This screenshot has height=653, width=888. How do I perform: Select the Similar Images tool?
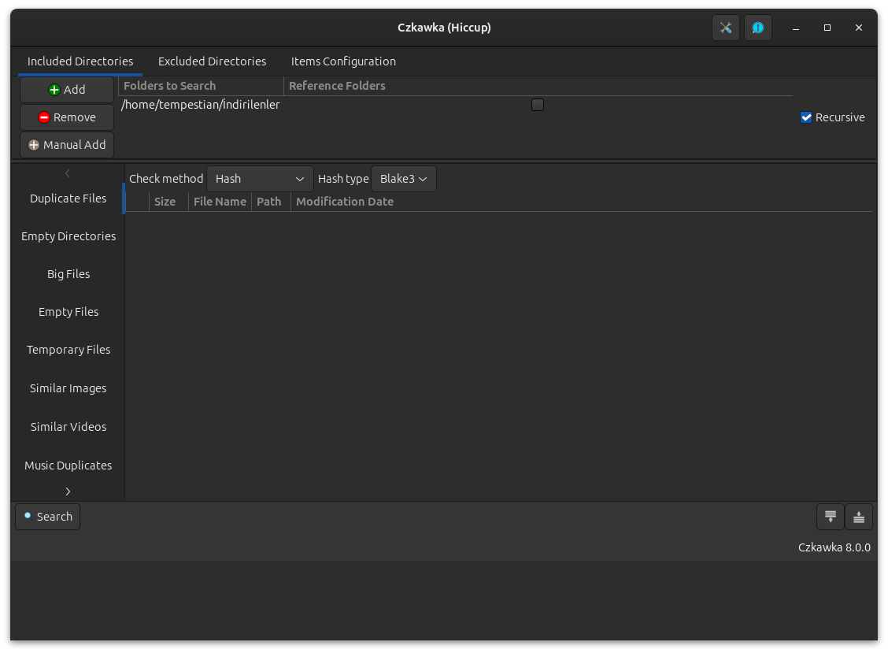point(68,388)
